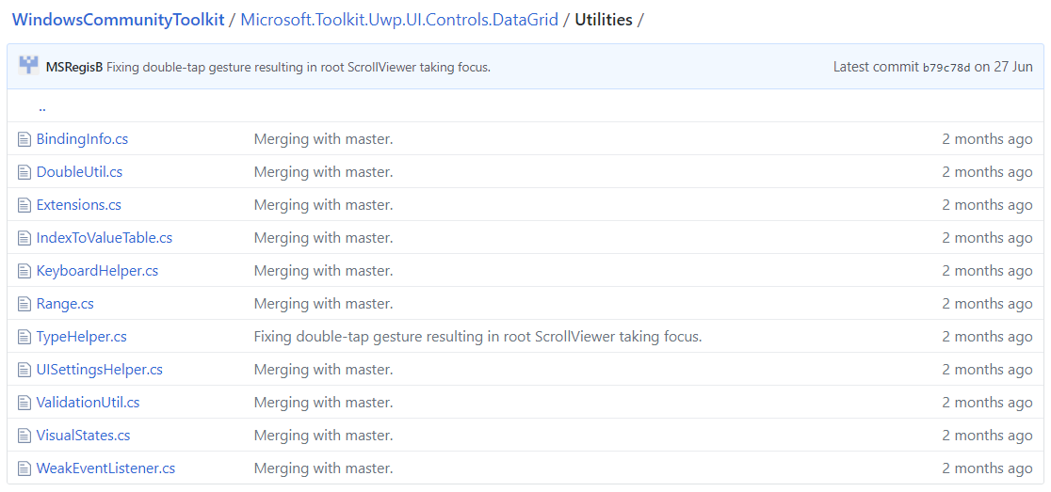Click '2 months ago' in the Range.cs row

pos(987,304)
